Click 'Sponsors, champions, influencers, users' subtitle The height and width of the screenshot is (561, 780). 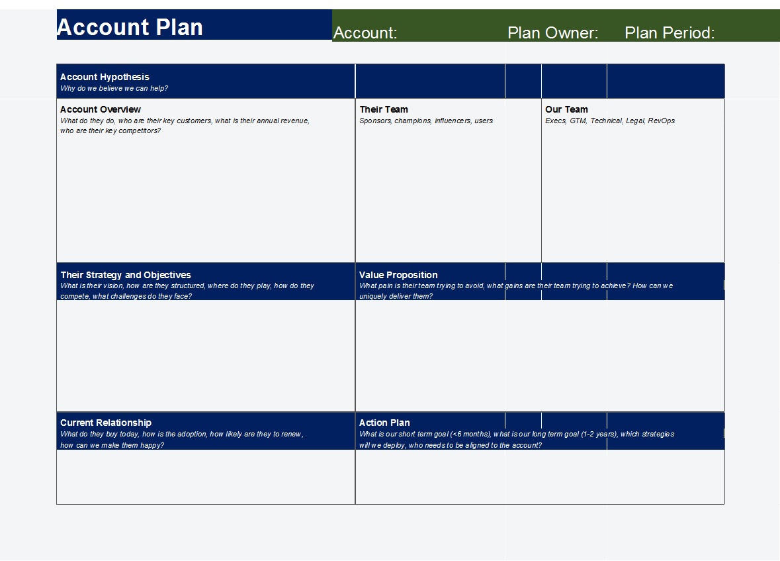(426, 121)
